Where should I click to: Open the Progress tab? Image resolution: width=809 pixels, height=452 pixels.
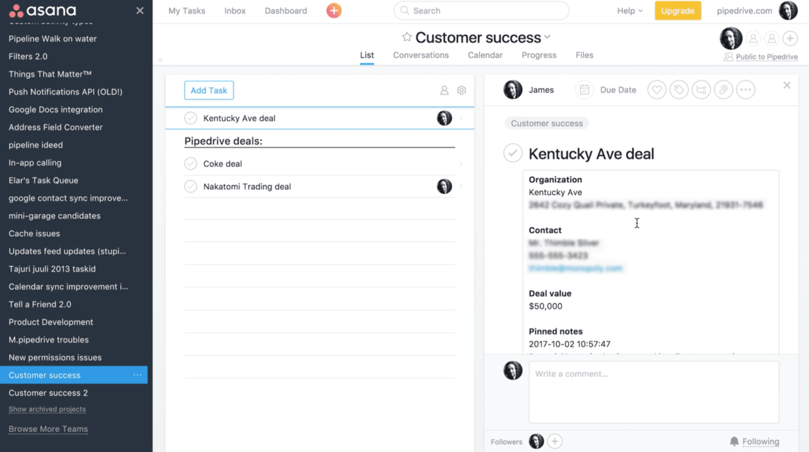[539, 55]
